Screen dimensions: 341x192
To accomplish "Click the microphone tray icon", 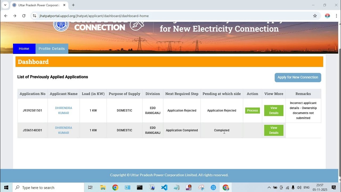I will pyautogui.click(x=293, y=187).
